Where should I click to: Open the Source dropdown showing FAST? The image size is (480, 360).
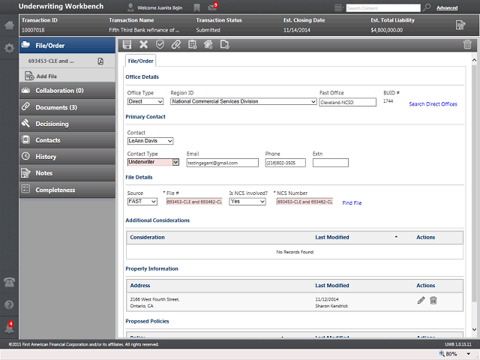(142, 202)
